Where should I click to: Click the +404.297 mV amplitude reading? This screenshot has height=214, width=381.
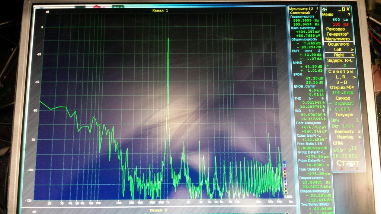(x=308, y=32)
